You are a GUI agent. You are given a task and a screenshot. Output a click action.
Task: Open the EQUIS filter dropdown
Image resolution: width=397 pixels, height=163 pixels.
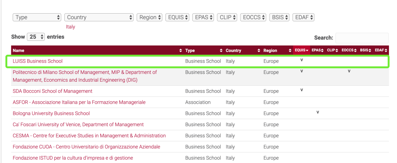(x=177, y=17)
